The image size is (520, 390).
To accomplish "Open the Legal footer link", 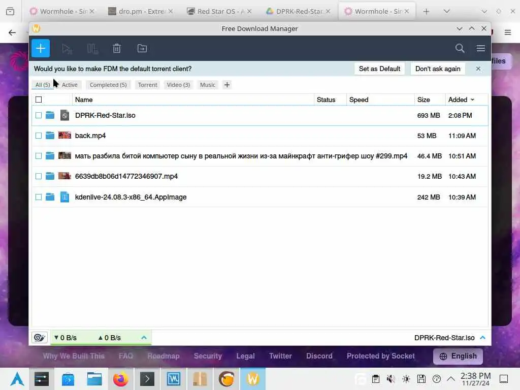I will pos(245,356).
